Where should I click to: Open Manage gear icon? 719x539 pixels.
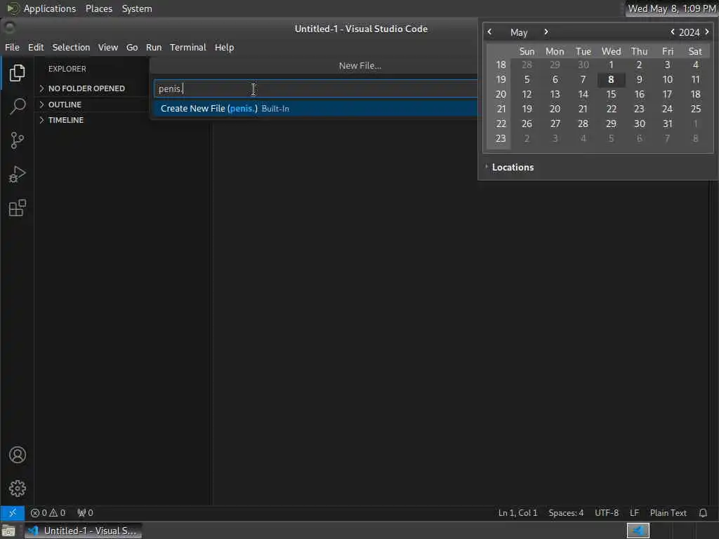tap(17, 488)
